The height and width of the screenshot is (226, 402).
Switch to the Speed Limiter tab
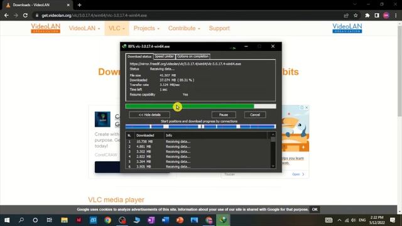click(x=165, y=56)
